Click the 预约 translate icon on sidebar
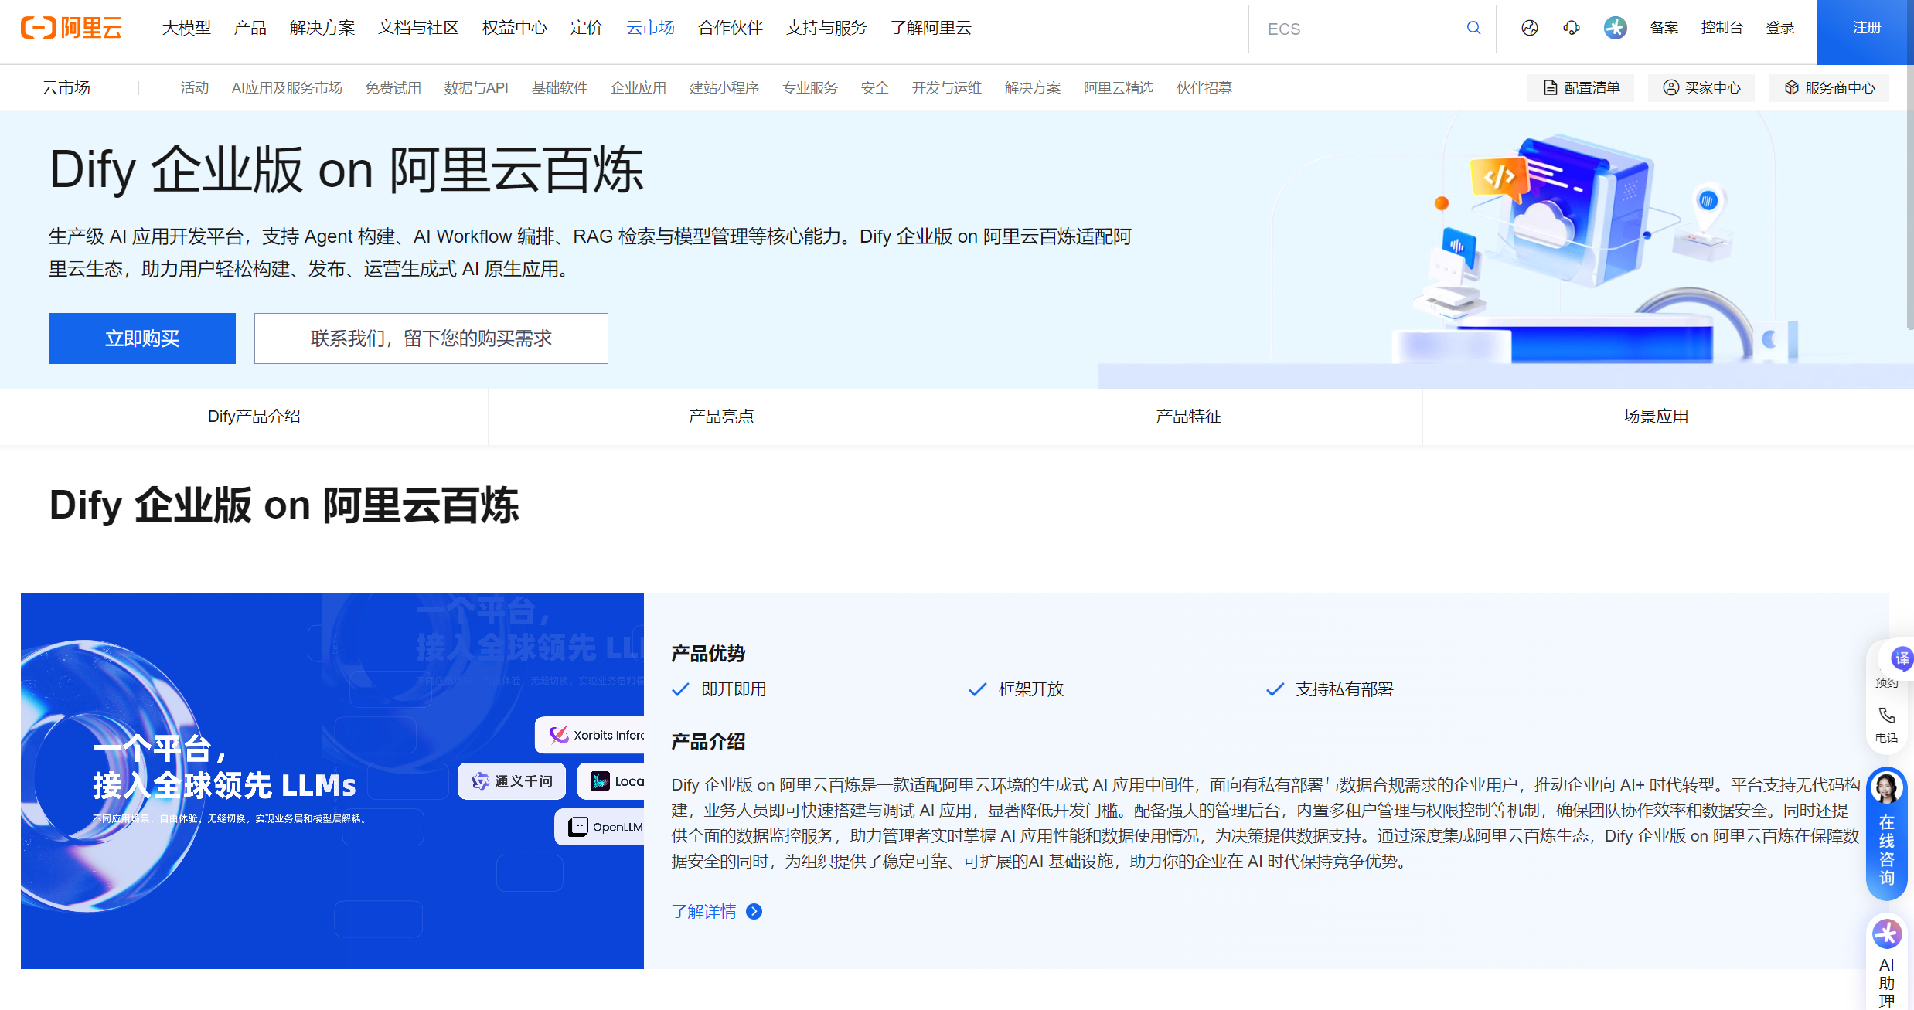 click(x=1901, y=658)
